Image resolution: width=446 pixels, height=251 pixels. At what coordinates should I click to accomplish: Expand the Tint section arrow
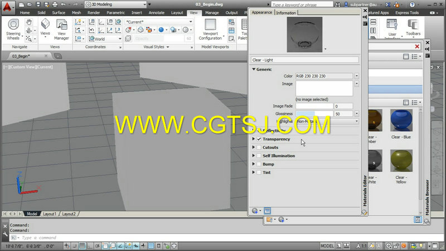pos(254,172)
